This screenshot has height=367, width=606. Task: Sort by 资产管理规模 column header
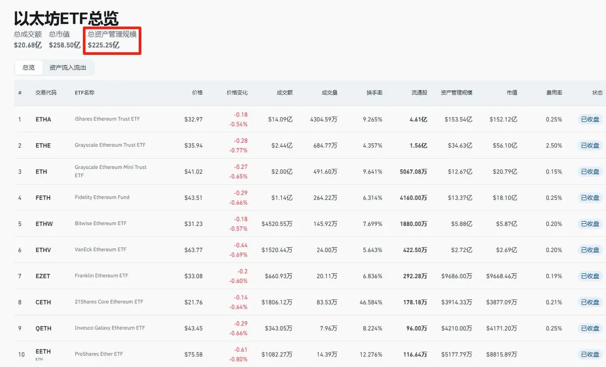(x=457, y=93)
